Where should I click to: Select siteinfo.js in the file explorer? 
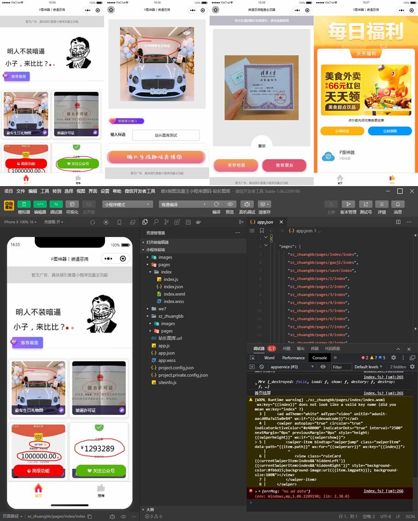tap(169, 383)
